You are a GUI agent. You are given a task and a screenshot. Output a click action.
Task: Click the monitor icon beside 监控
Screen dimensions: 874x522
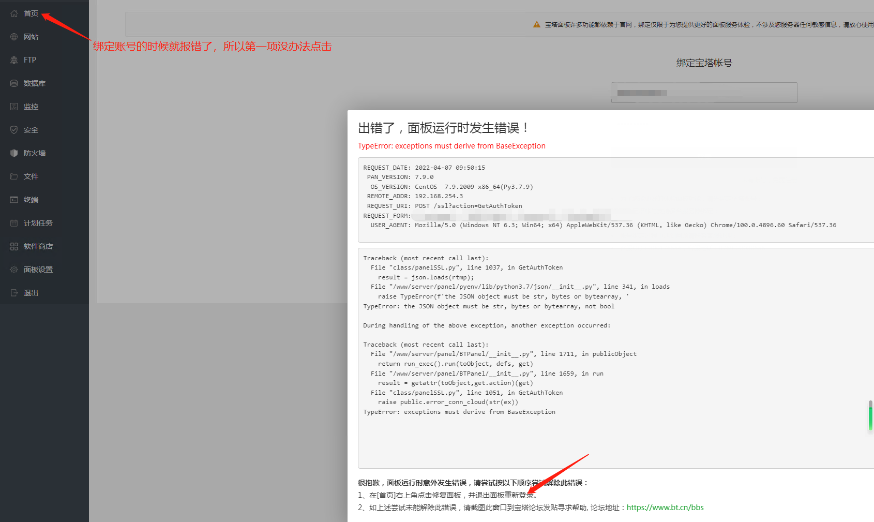point(14,107)
